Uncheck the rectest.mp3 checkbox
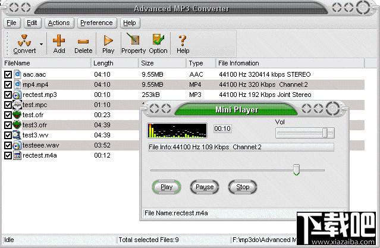 pyautogui.click(x=8, y=95)
